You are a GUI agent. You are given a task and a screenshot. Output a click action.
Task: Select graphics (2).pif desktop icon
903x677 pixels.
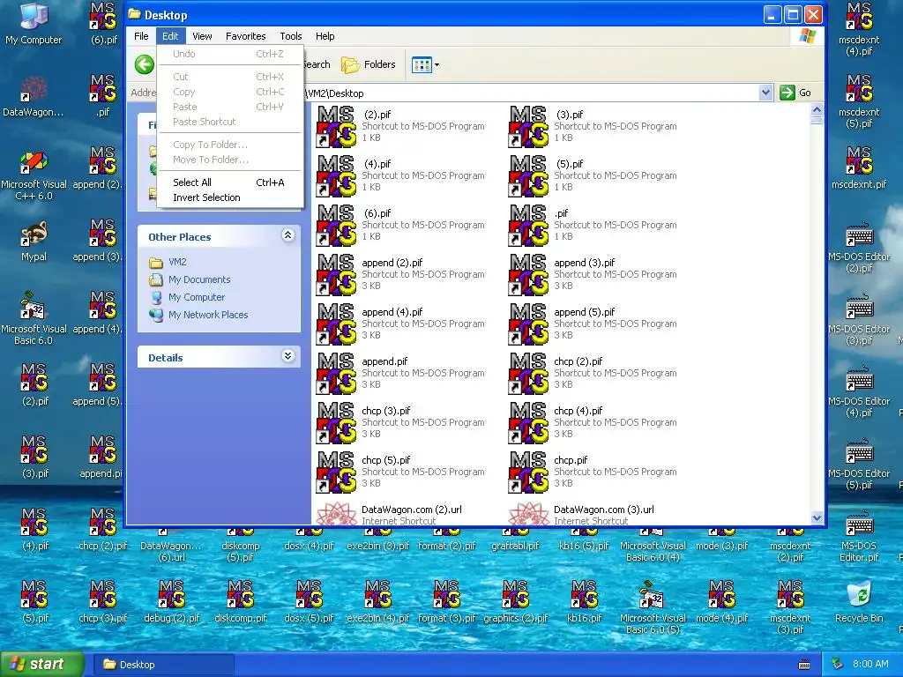pyautogui.click(x=515, y=601)
